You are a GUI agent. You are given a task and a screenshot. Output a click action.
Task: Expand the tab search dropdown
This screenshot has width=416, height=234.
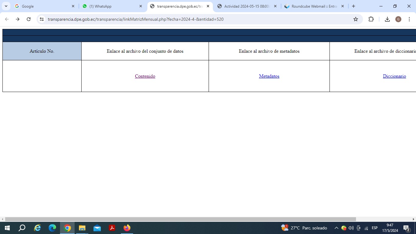click(x=6, y=6)
